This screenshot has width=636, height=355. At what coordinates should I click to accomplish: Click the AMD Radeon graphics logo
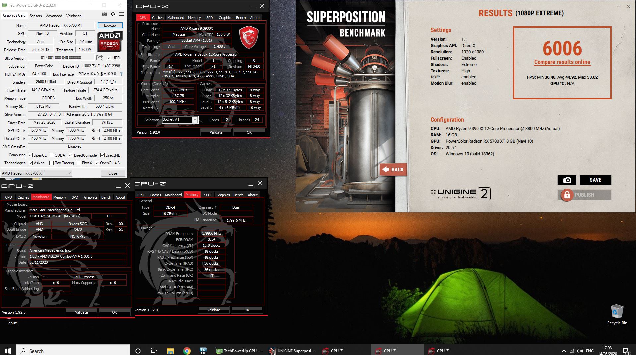110,41
